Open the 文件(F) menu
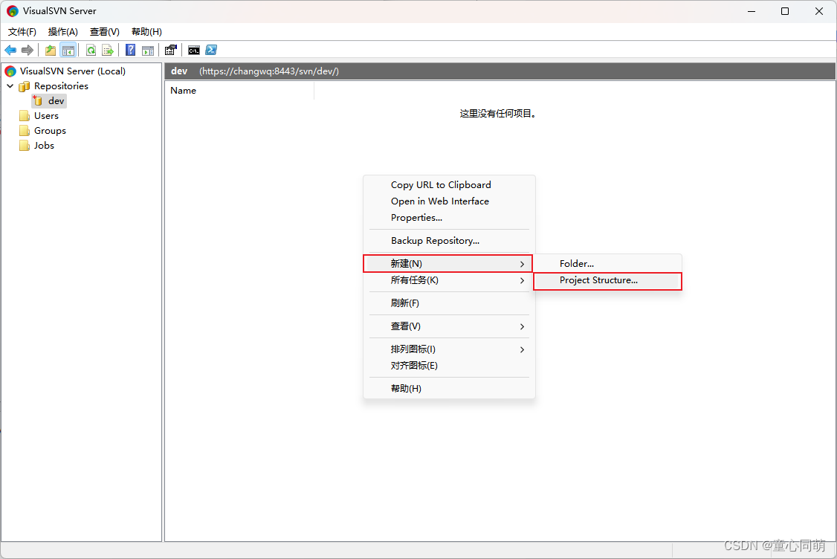 [x=22, y=32]
